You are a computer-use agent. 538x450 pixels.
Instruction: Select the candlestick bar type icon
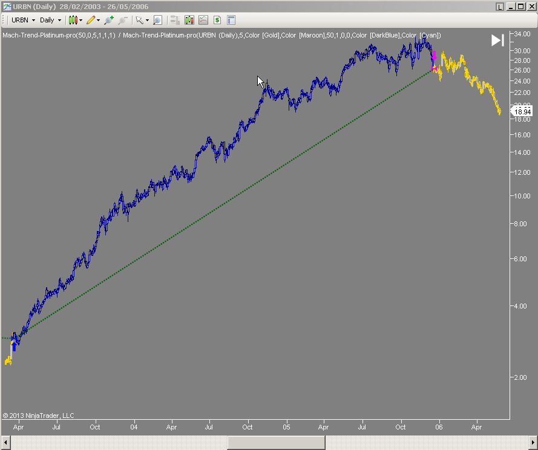click(74, 19)
